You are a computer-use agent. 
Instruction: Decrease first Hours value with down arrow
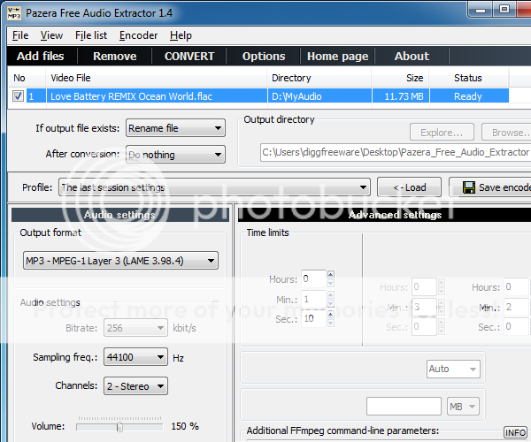331,283
